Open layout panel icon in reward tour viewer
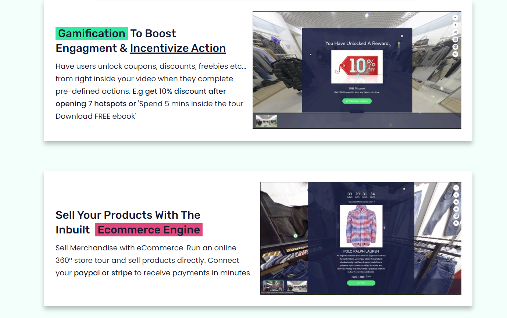The height and width of the screenshot is (318, 507). click(455, 39)
